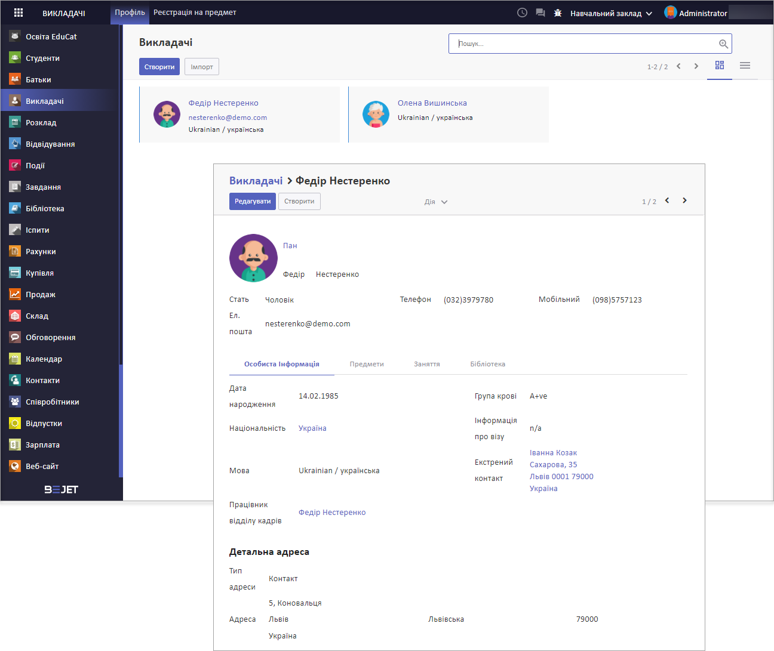Switch to Особиста Інформація tab
Screen dimensions: 774x651
(x=282, y=364)
